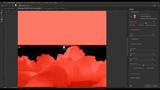Open the Текст menu
Image resolution: width=160 pixels, height=90 pixels.
click(28, 3)
